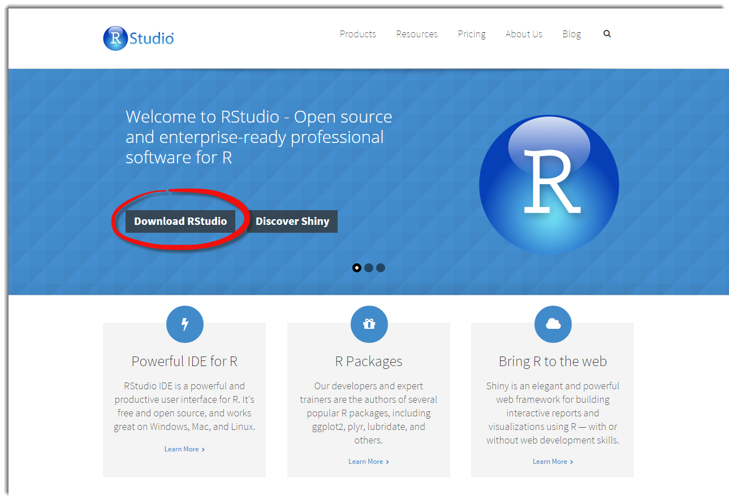Click the cloud web icon
This screenshot has height=500, width=729.
(x=553, y=324)
